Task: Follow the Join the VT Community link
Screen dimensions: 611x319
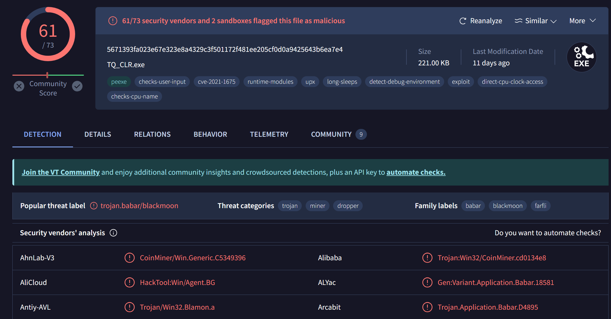Action: [61, 172]
